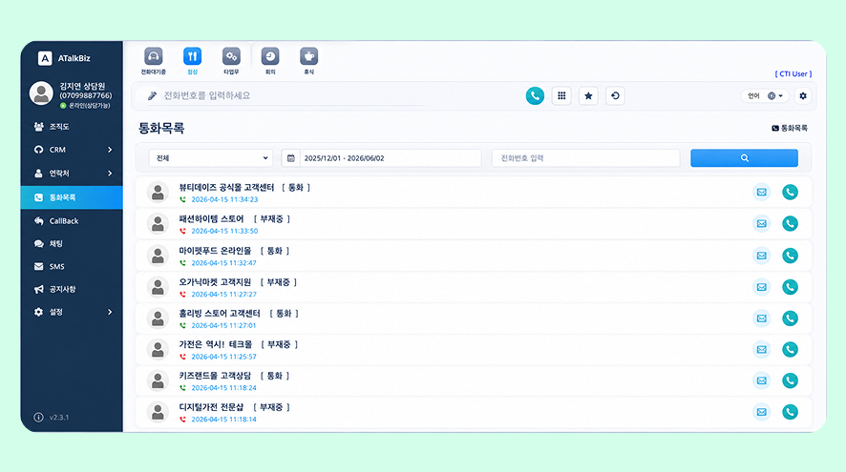Send message to 가전은 역시! 테크몰
This screenshot has width=846, height=472.
pos(761,350)
